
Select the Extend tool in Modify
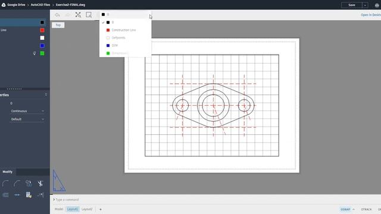40,195
